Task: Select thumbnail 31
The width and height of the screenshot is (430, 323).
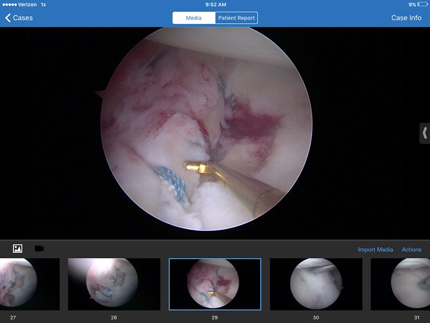Action: tap(400, 284)
